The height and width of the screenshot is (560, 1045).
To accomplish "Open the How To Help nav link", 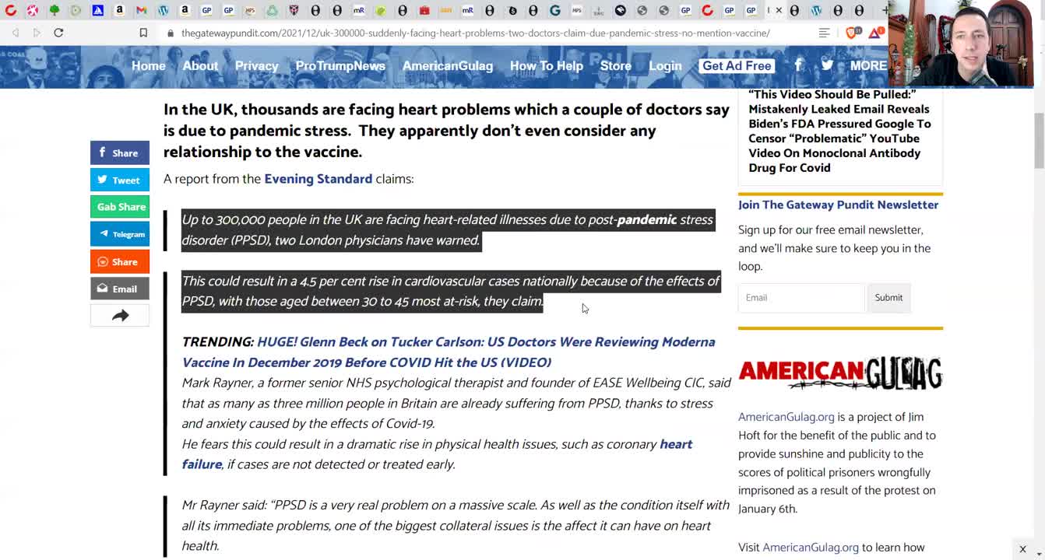I will tap(547, 66).
